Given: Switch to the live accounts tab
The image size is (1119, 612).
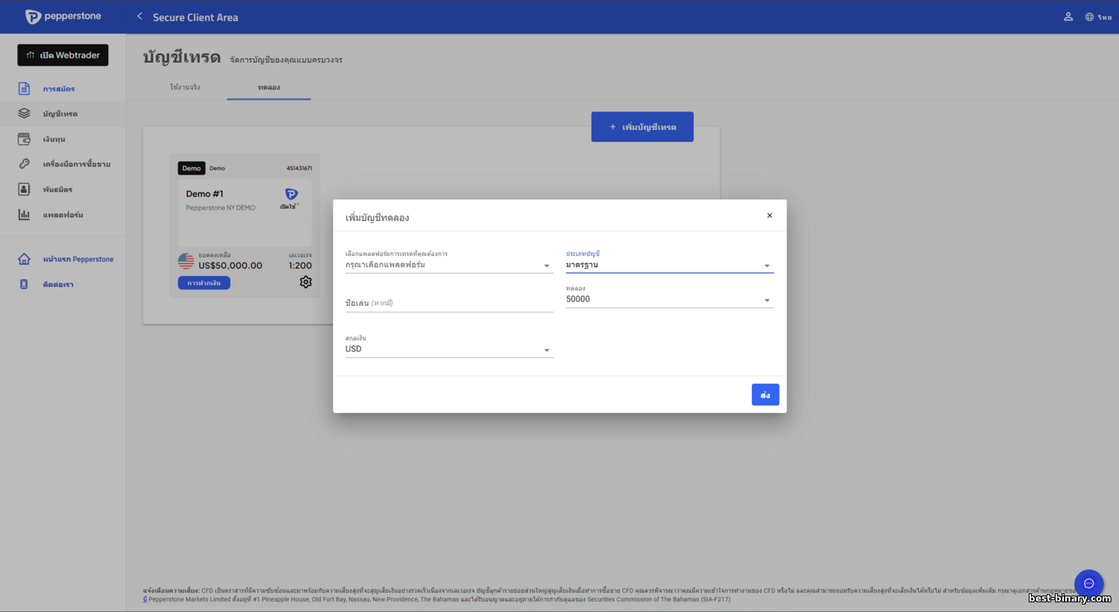Looking at the screenshot, I should pos(185,87).
